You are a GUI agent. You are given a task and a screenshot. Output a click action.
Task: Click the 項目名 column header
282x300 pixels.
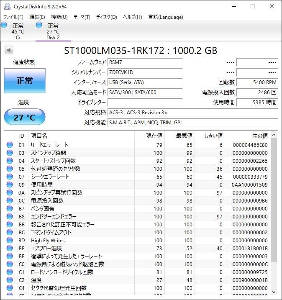coord(81,136)
